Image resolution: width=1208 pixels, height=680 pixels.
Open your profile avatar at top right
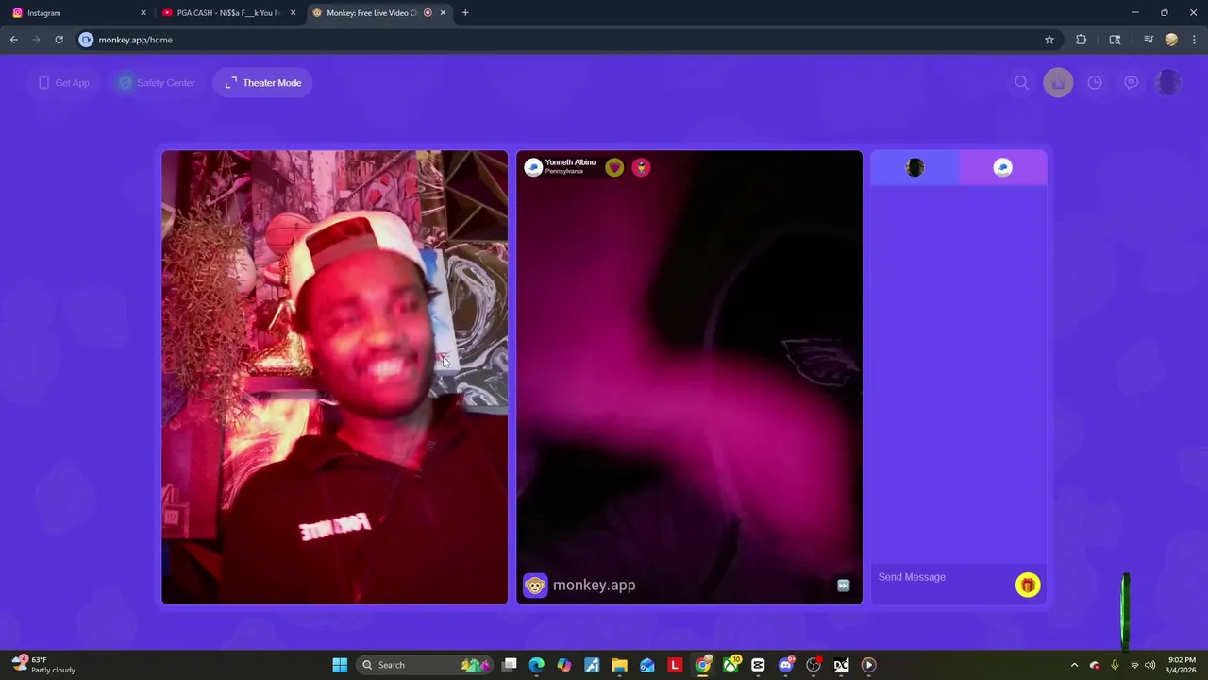click(x=1168, y=83)
